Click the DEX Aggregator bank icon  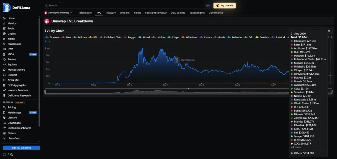point(4,85)
